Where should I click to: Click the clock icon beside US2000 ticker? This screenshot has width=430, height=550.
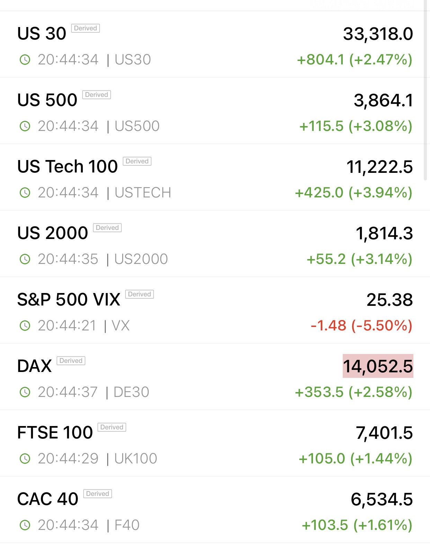pyautogui.click(x=25, y=259)
